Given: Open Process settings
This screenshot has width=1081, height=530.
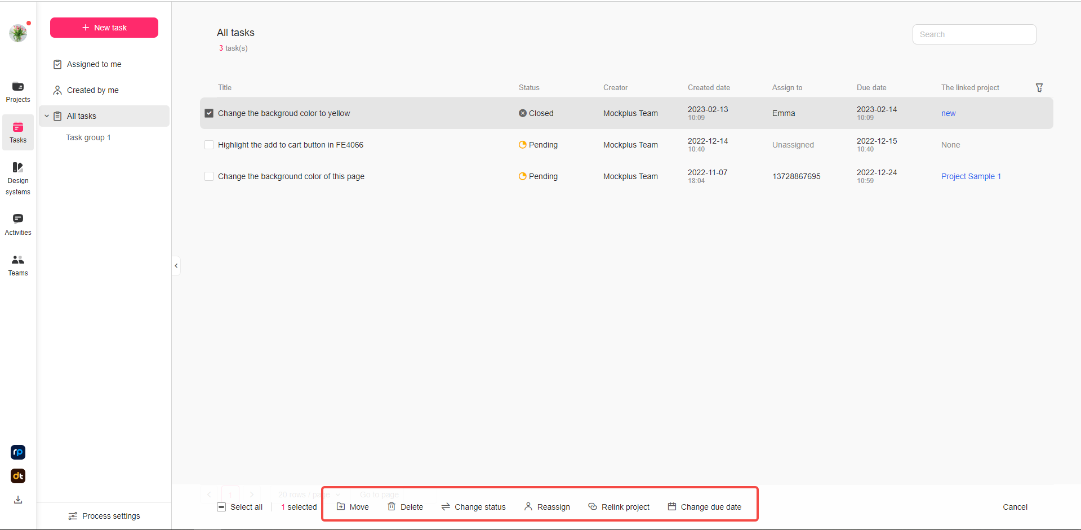Looking at the screenshot, I should coord(104,516).
